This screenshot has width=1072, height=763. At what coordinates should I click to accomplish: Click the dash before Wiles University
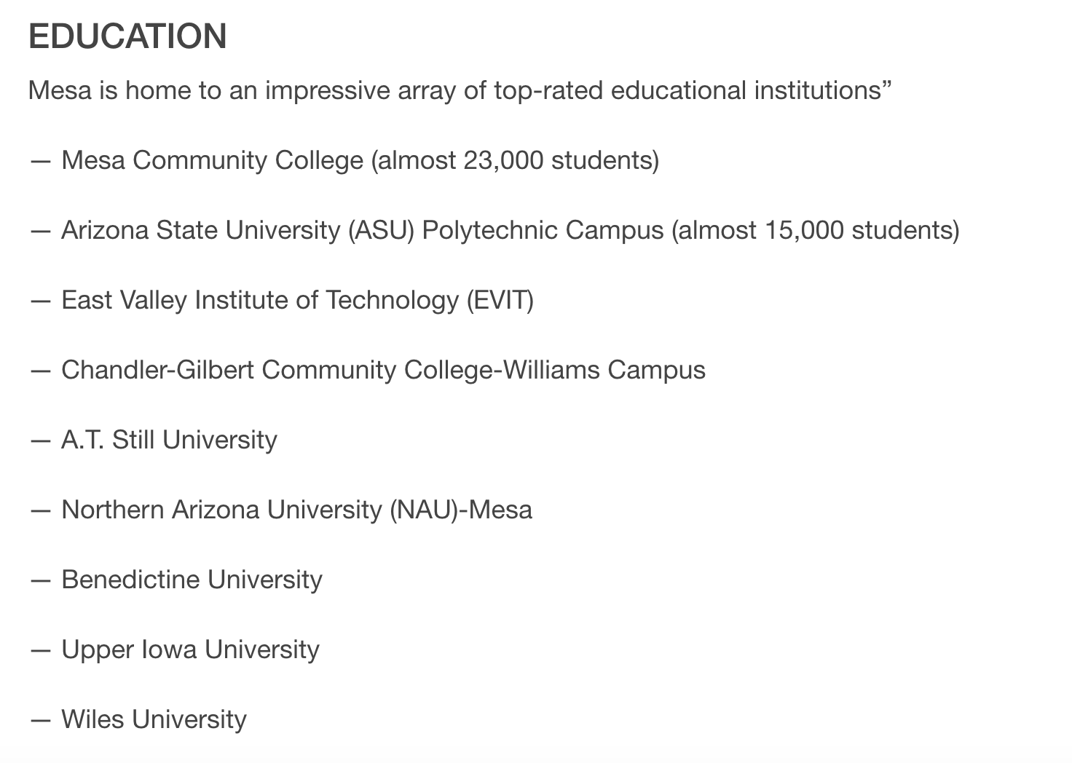[40, 719]
